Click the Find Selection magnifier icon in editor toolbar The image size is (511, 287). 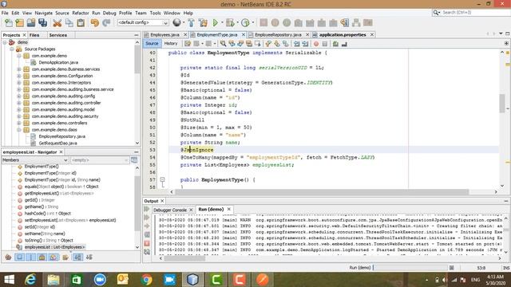(223, 44)
